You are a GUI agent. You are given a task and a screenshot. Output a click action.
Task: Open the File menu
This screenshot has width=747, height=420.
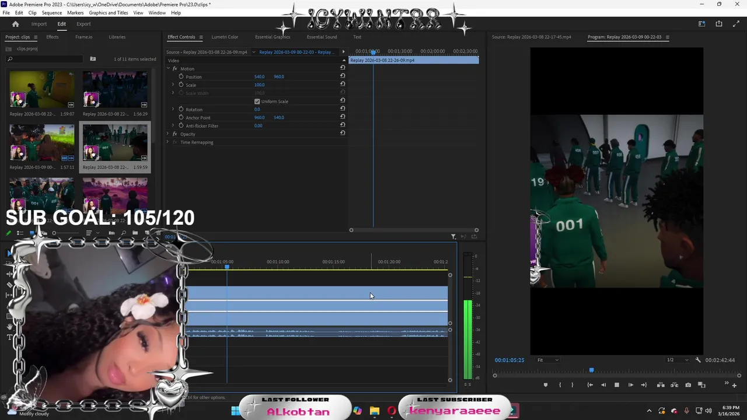coord(6,13)
